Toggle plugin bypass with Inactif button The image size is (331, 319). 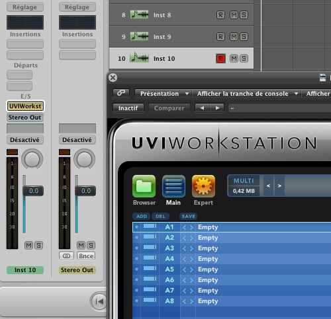point(128,108)
